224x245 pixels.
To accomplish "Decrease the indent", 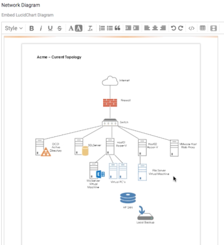I will tap(128, 28).
